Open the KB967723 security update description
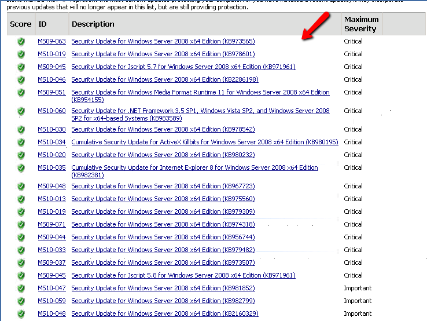The image size is (427, 321). click(163, 186)
